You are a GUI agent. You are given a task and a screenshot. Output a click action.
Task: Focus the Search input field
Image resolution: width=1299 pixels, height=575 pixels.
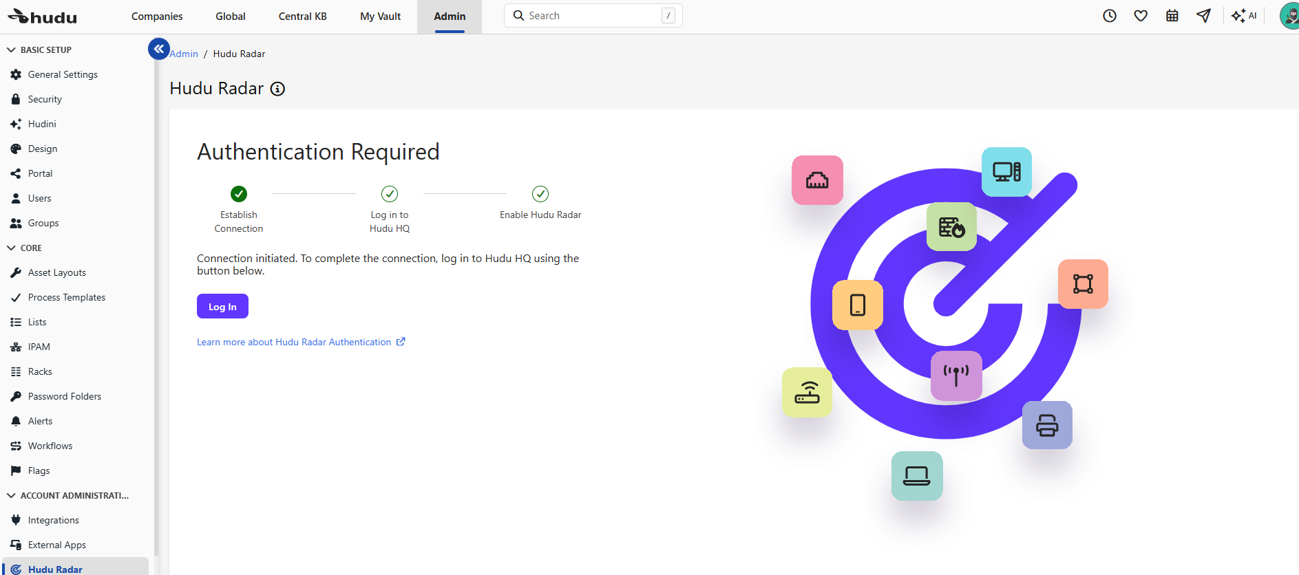(593, 16)
